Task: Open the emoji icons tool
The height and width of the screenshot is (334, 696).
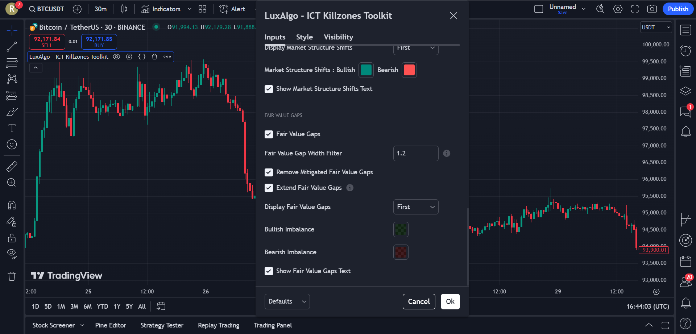Action: pyautogui.click(x=12, y=145)
